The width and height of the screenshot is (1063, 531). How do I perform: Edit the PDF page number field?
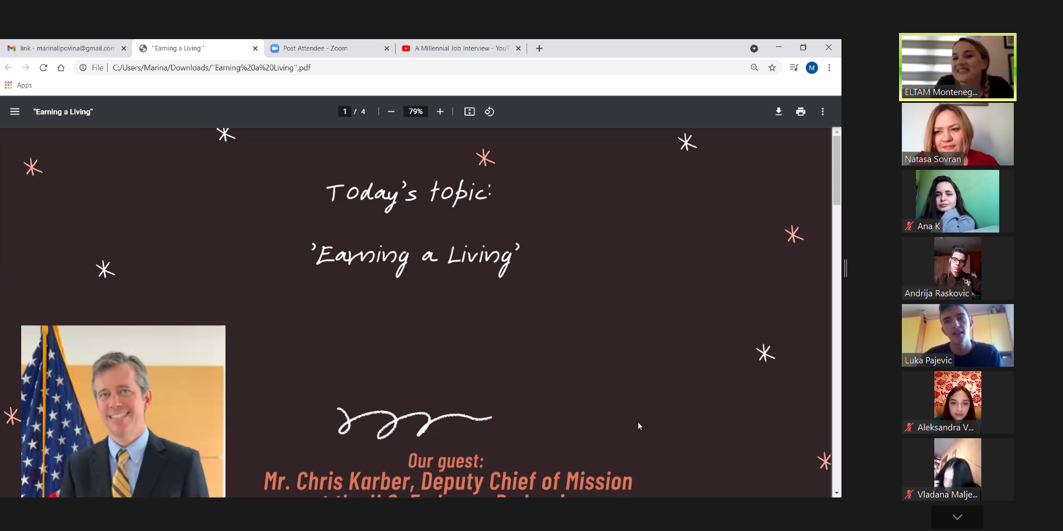tap(345, 112)
